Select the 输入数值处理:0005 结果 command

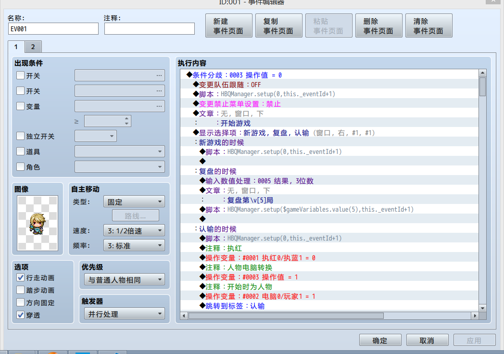click(x=329, y=181)
